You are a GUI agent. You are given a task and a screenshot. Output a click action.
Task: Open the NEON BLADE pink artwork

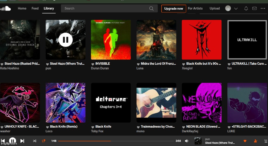click(202, 102)
